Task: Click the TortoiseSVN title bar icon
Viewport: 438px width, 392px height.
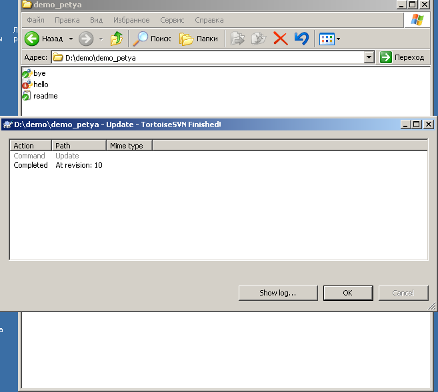Action: click(7, 124)
